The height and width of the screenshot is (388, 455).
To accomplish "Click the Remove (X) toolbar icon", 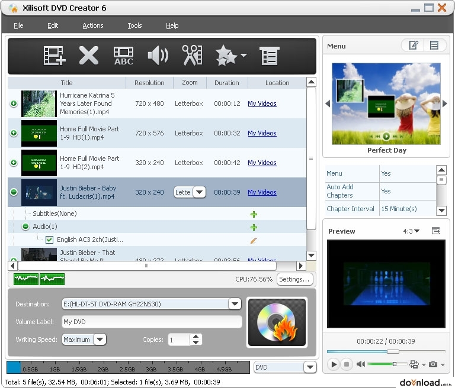I will [89, 56].
